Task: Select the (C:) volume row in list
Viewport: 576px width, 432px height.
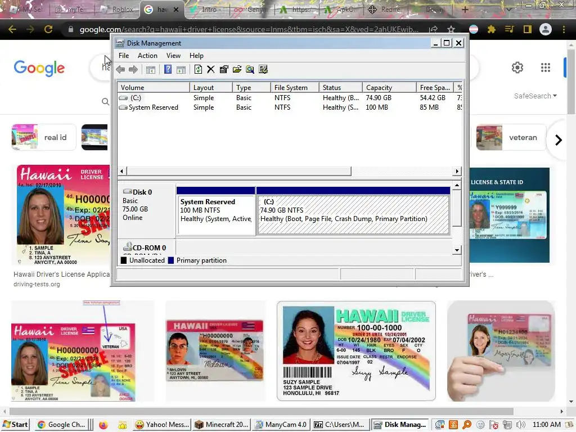Action: (x=290, y=98)
